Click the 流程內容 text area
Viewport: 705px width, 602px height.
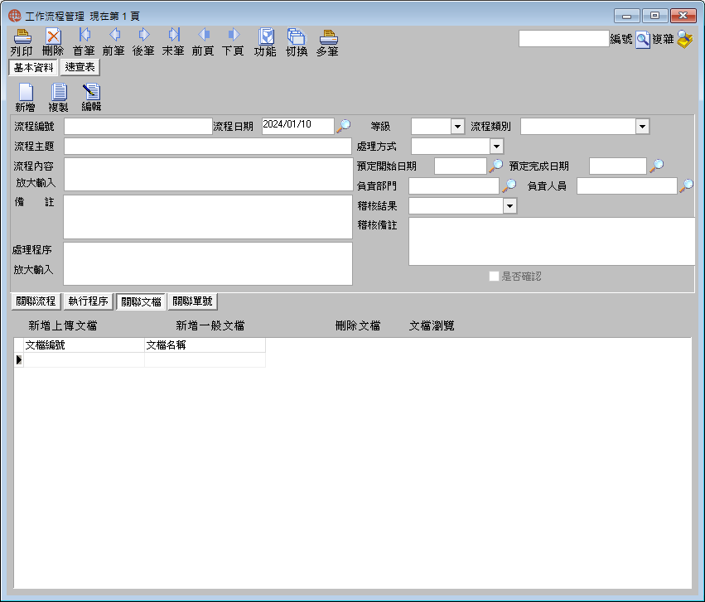point(209,174)
